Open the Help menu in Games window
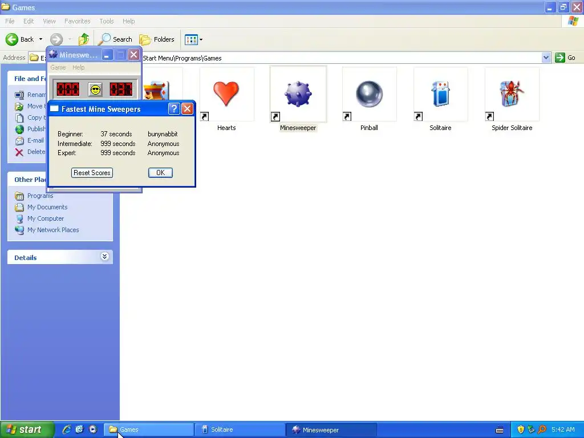Screen dimensions: 584x438 [129, 21]
